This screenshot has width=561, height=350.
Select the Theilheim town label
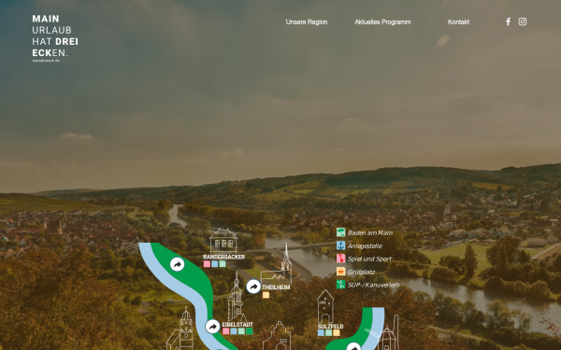[x=276, y=287]
